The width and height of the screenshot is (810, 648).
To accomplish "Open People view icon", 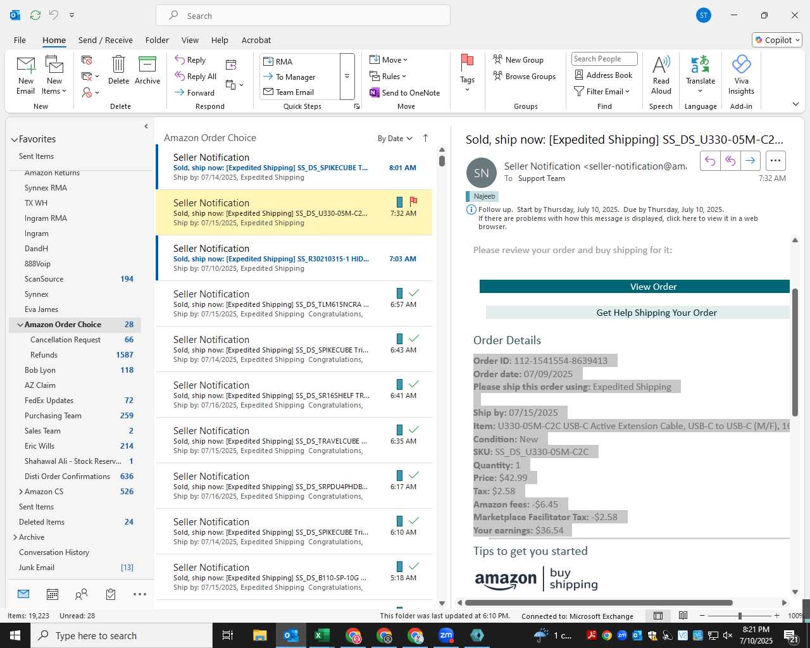I will [82, 594].
